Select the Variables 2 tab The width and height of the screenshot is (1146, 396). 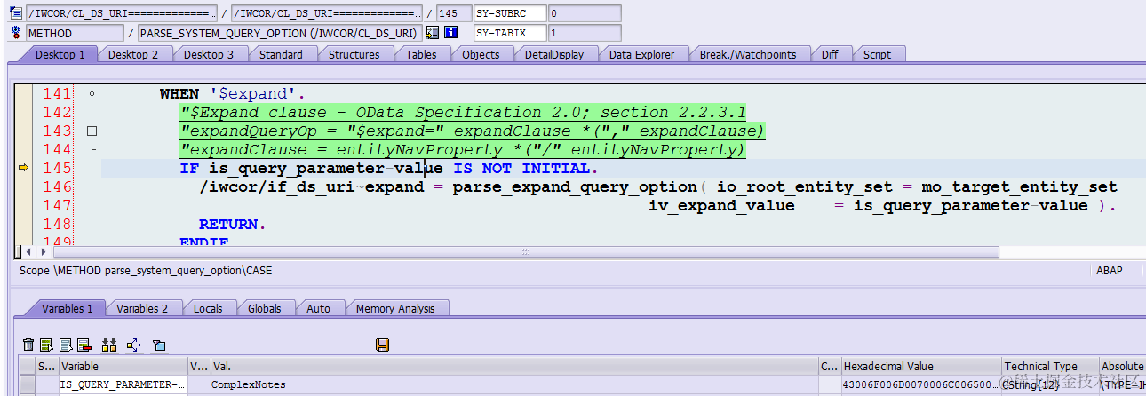pyautogui.click(x=142, y=308)
